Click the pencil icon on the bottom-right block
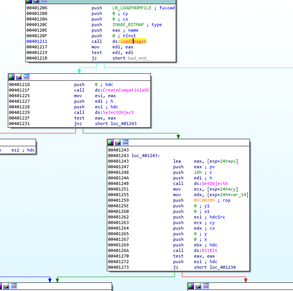 click(198, 286)
